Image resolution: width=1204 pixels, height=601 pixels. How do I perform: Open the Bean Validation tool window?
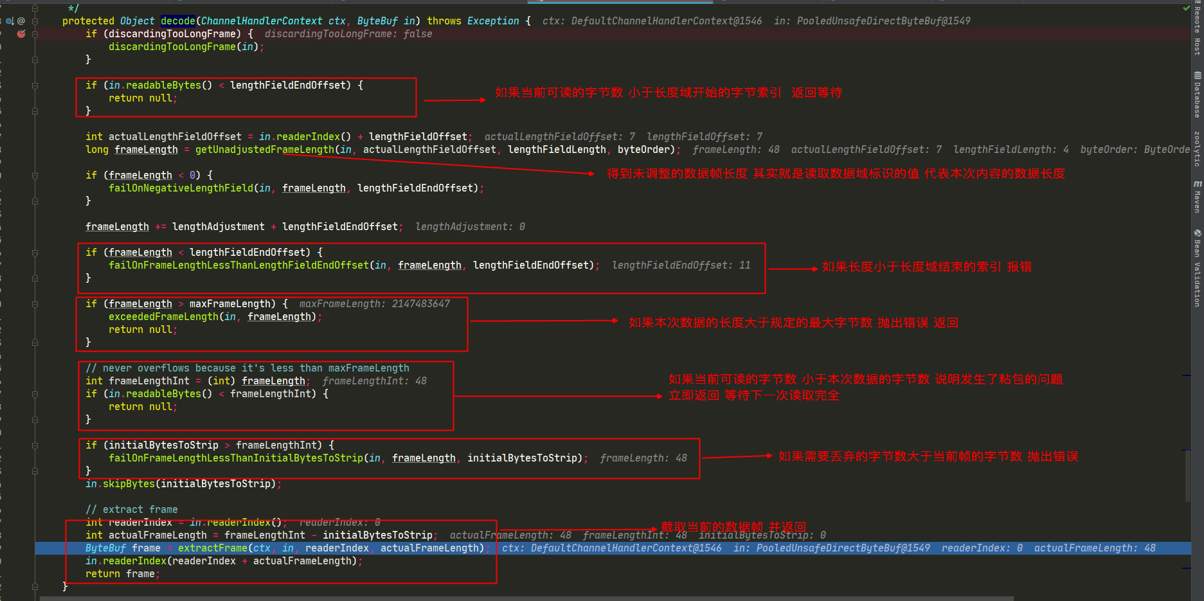pyautogui.click(x=1197, y=268)
